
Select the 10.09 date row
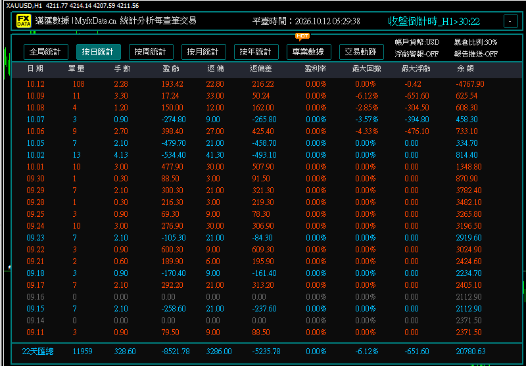tap(267, 96)
